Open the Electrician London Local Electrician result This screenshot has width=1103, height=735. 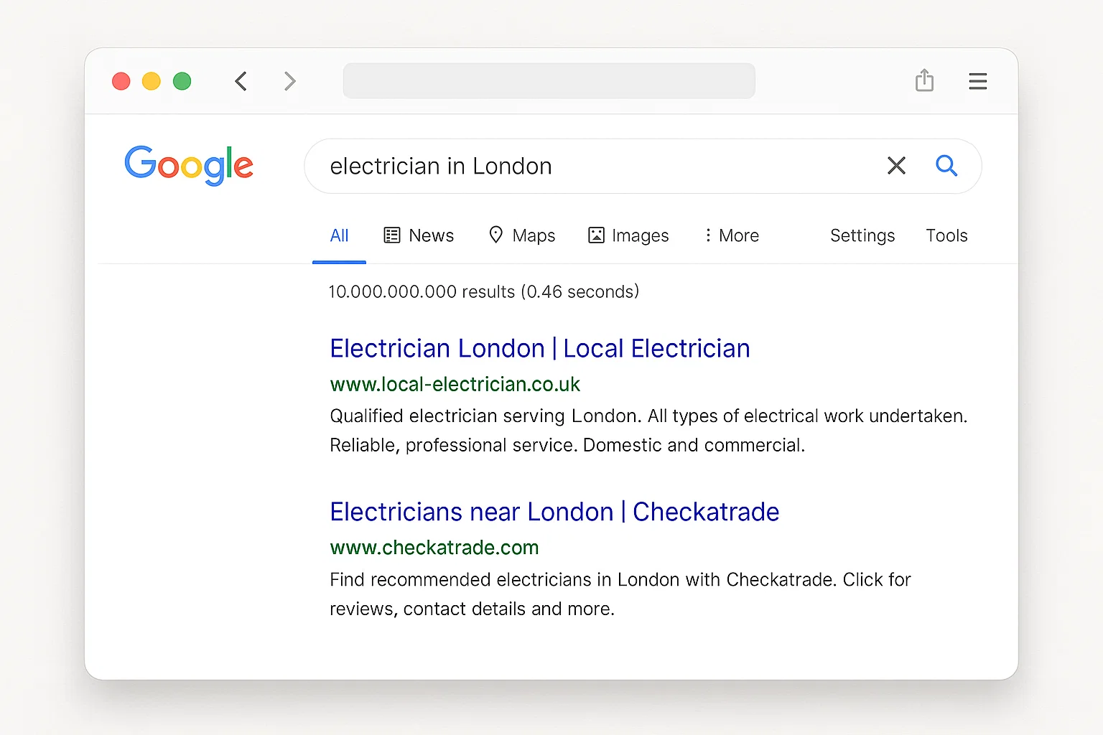pos(539,348)
